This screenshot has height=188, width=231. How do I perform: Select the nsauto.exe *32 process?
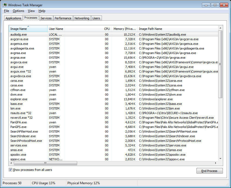tap(113, 113)
